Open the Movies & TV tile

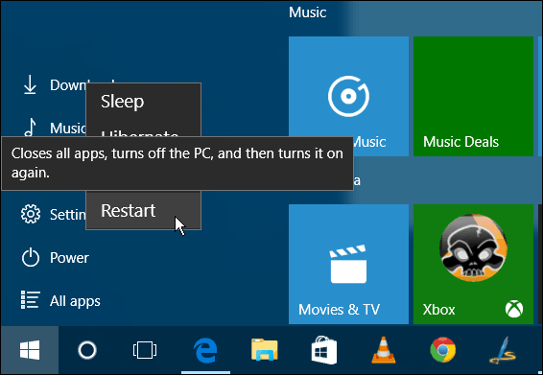pyautogui.click(x=348, y=264)
